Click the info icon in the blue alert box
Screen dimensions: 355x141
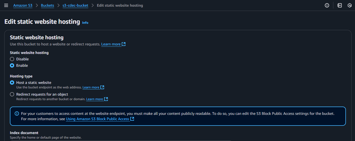(x=17, y=113)
